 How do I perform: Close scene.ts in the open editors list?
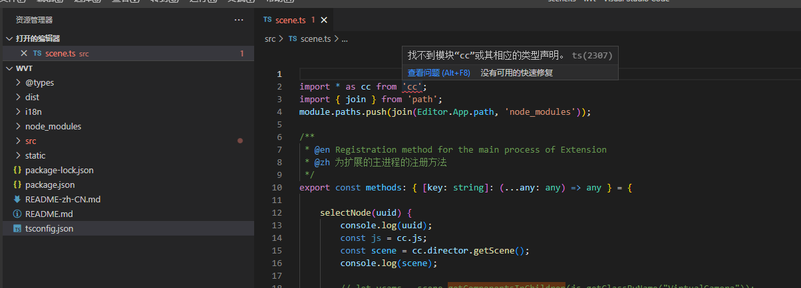click(x=24, y=53)
